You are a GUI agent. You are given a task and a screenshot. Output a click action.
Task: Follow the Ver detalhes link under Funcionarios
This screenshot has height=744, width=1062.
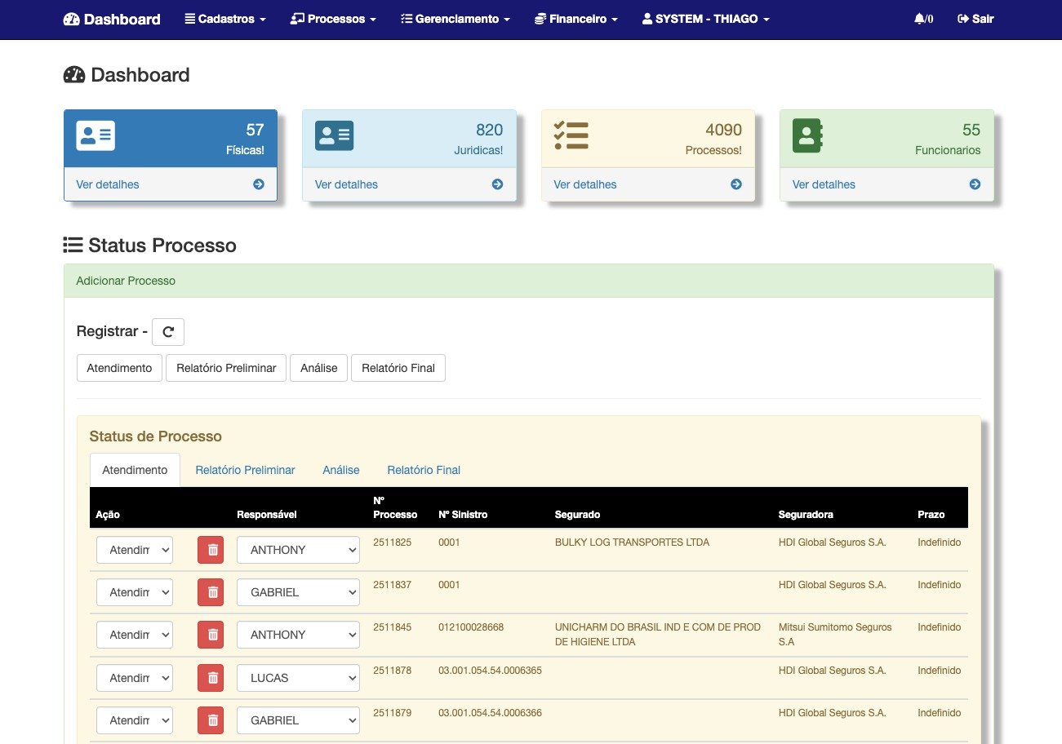tap(824, 184)
